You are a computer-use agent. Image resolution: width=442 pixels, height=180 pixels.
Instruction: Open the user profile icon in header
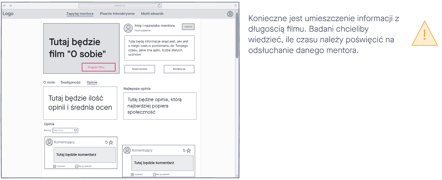pyautogui.click(x=230, y=14)
